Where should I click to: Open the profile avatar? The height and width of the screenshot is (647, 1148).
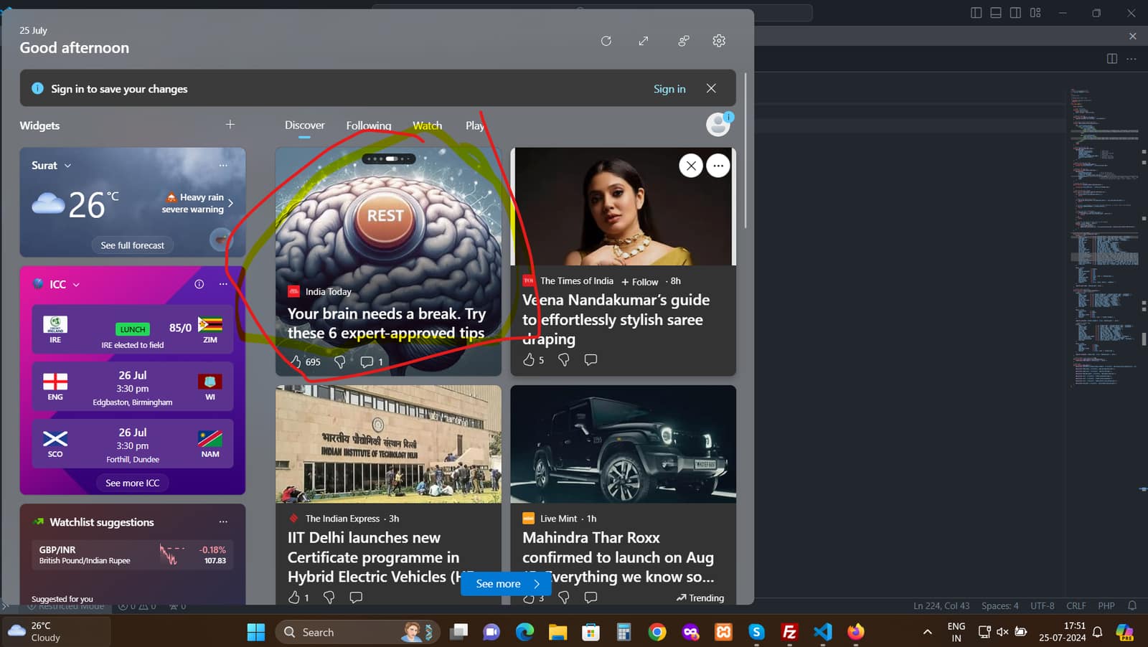coord(718,124)
